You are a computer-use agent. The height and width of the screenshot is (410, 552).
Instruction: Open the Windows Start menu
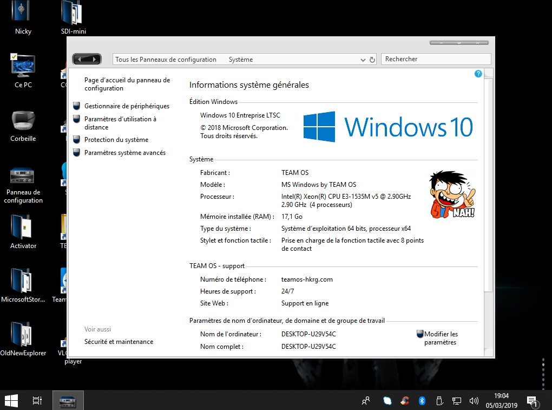pyautogui.click(x=11, y=400)
